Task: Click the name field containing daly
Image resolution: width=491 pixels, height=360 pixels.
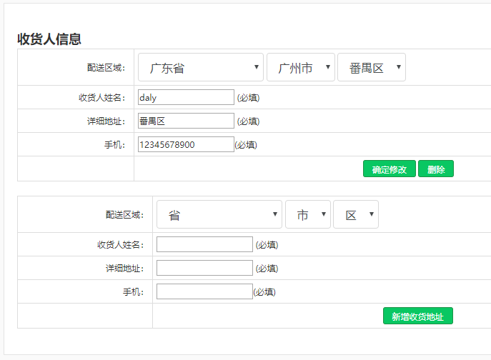Action: click(186, 97)
